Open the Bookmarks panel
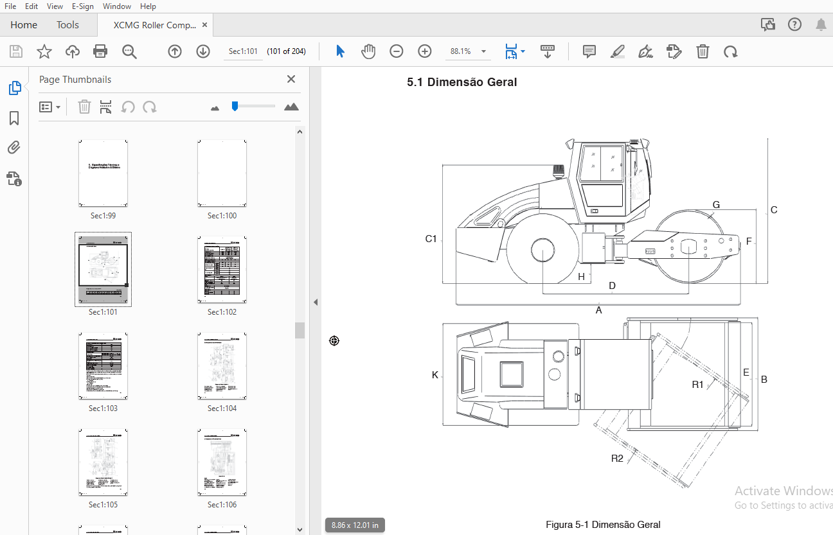The width and height of the screenshot is (833, 535). [14, 118]
